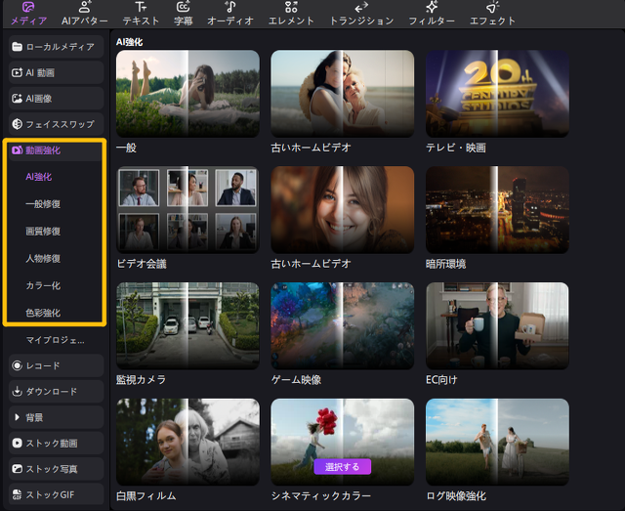
Task: Open the テキスト tab icon
Action: point(141,7)
